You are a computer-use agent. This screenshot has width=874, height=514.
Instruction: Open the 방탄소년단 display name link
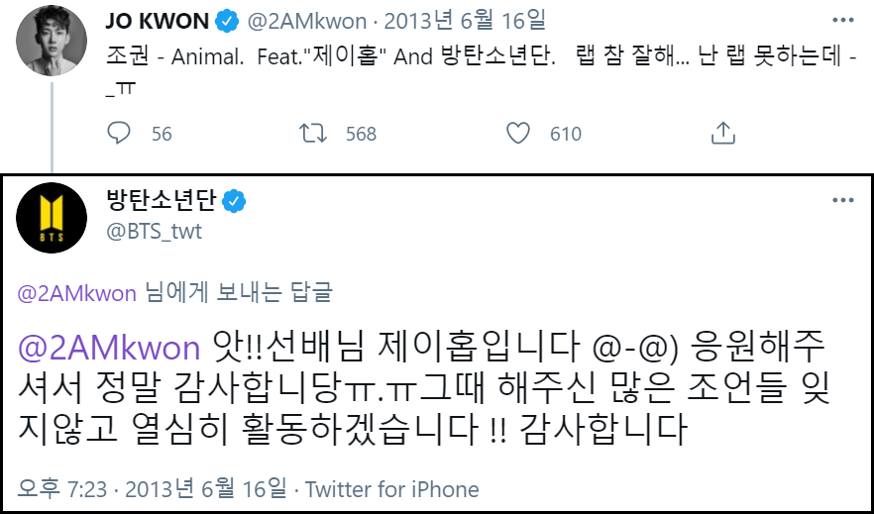coord(162,200)
